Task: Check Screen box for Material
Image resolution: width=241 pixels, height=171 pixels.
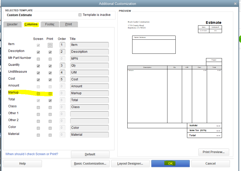Action: [x=38, y=135]
